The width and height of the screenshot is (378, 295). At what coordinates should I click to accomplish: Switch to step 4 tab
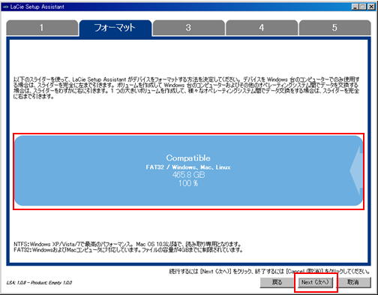tap(262, 28)
